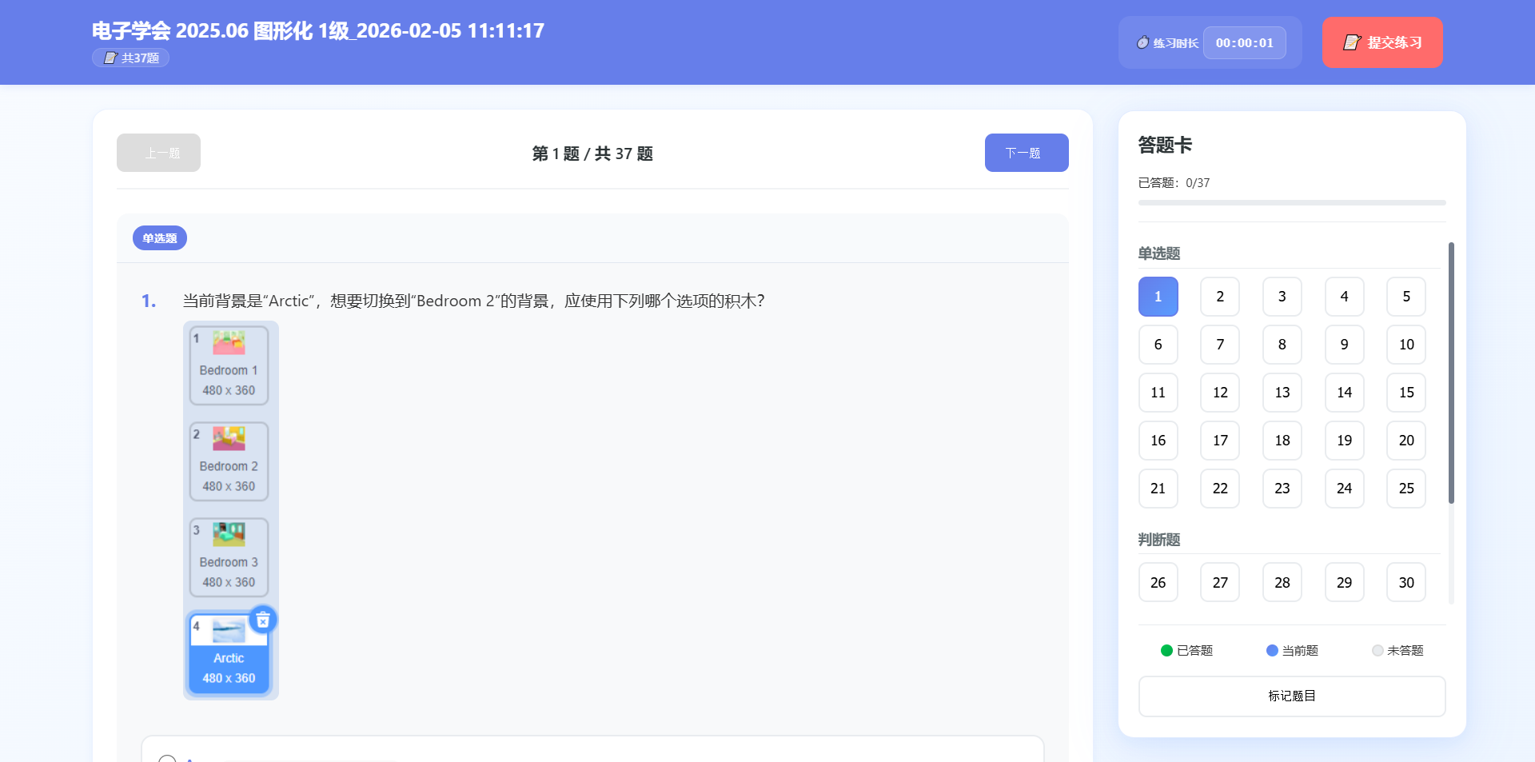Click the stopwatch icon beside 练习时长
The height and width of the screenshot is (762, 1535).
coord(1143,42)
